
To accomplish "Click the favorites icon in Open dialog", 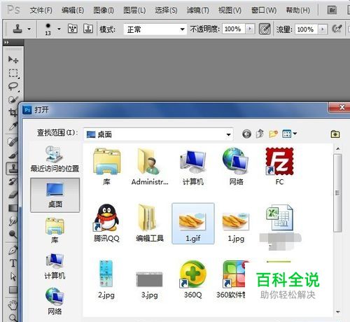I will (x=335, y=134).
